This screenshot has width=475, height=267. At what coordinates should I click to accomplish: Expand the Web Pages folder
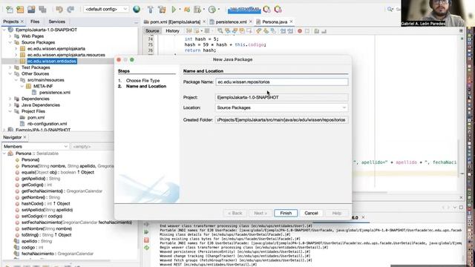pyautogui.click(x=10, y=36)
